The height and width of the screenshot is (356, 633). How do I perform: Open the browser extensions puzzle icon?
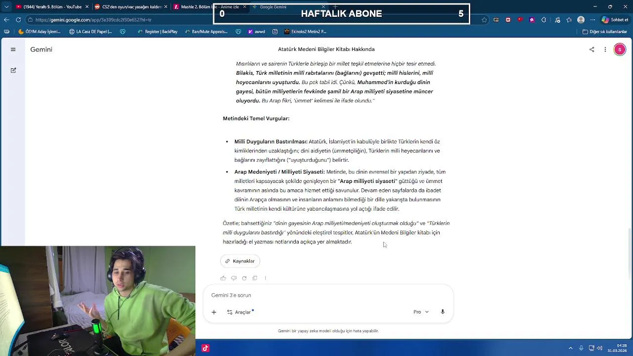(544, 20)
